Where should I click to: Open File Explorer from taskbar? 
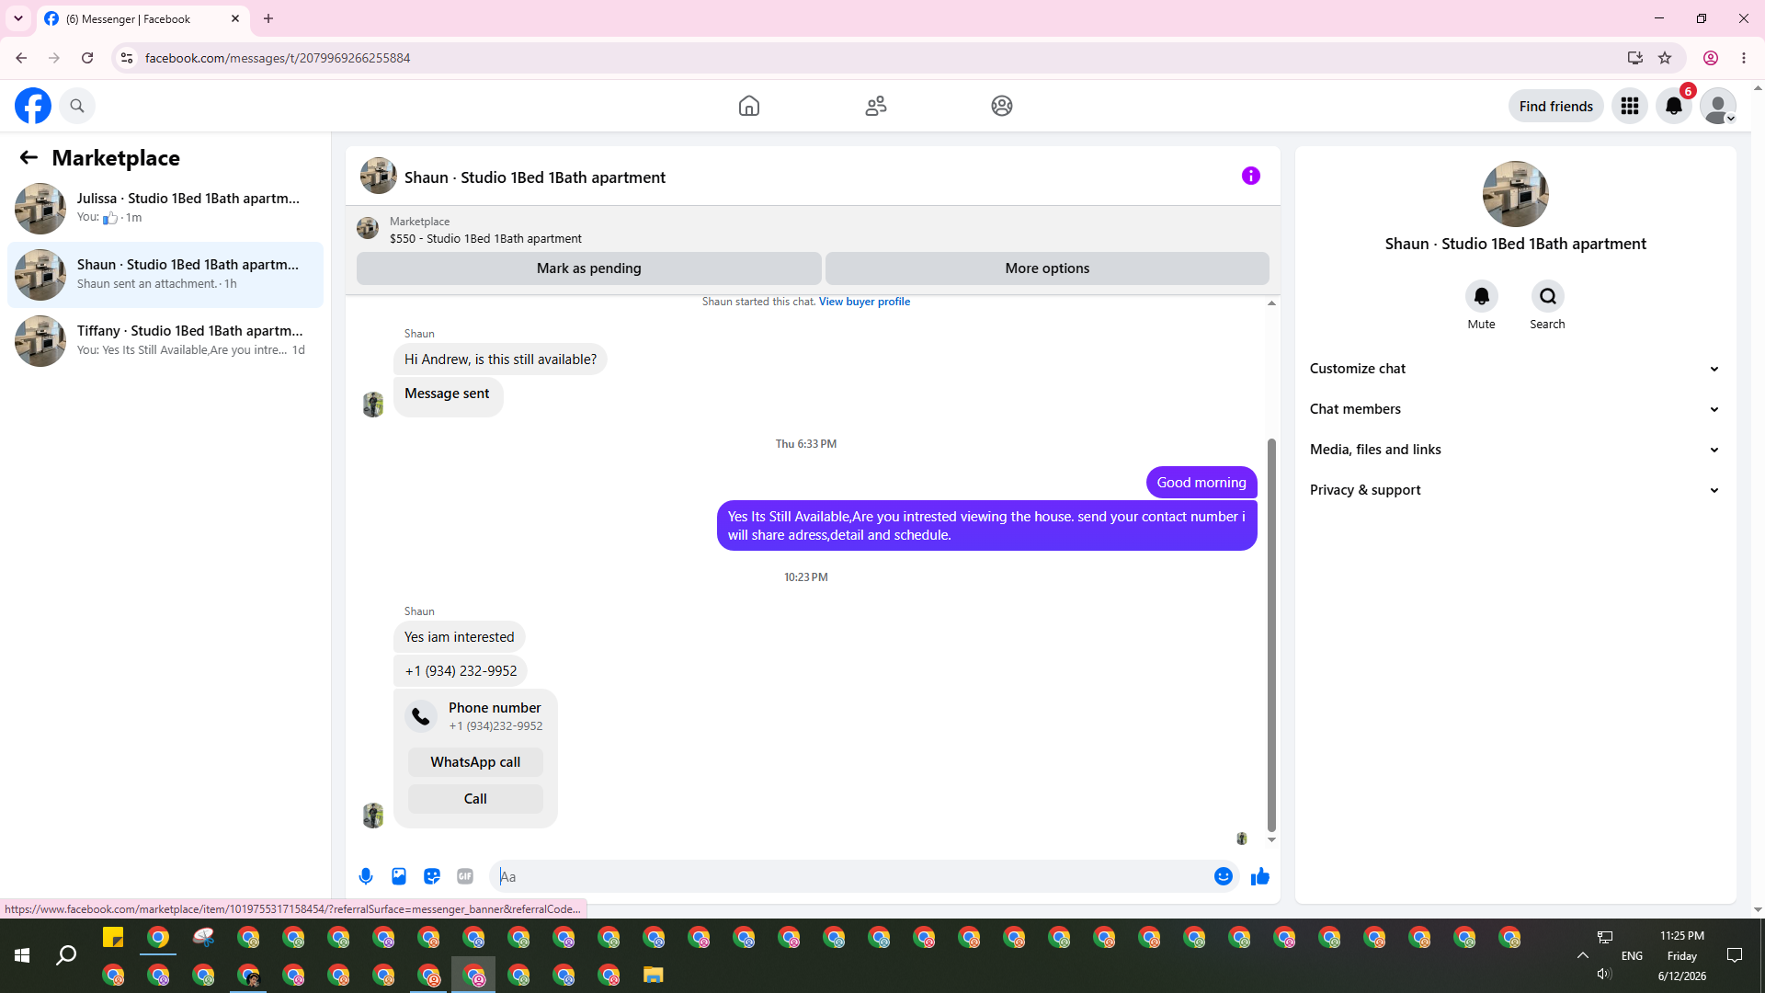click(653, 975)
